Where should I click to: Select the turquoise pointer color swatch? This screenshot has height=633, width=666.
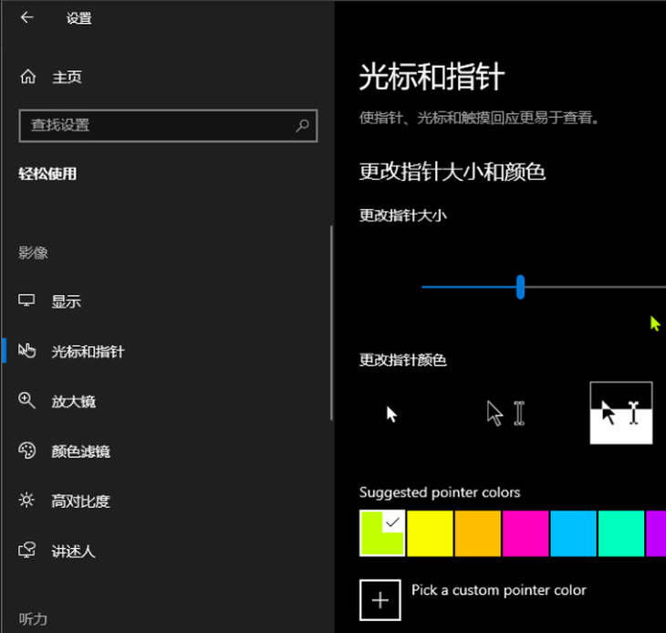pos(621,533)
